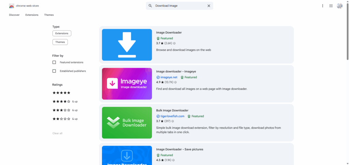Open the Image downloader - Imageye title
Viewport: 349px width, 165px height.
176,71
